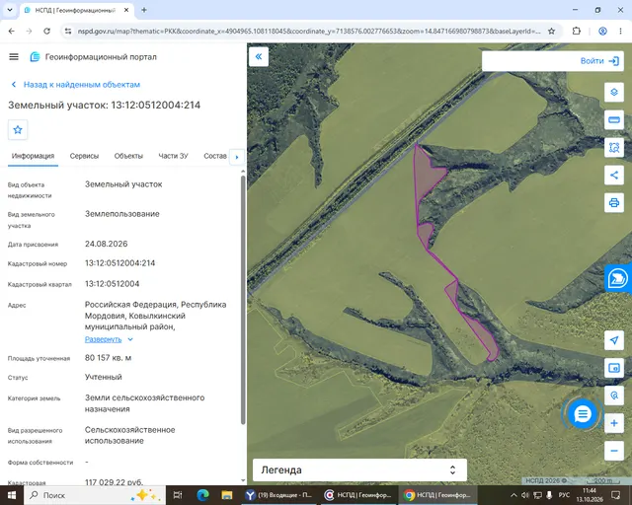Viewport: 632px width, 505px height.
Task: Open the Объекты tab
Action: pyautogui.click(x=128, y=156)
